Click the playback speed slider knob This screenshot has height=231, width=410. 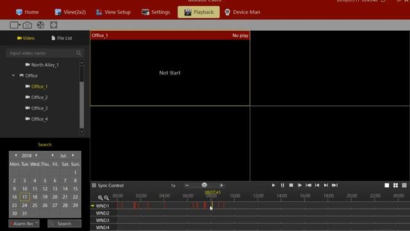pyautogui.click(x=204, y=185)
